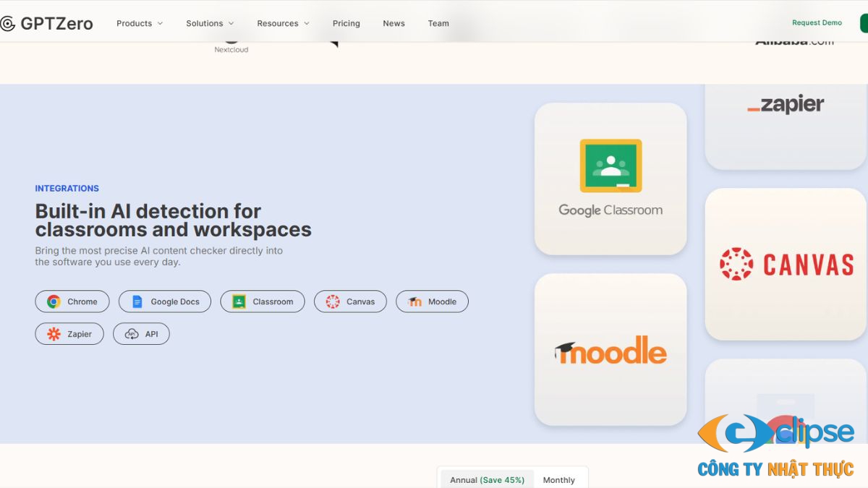Open the News page
This screenshot has height=488, width=868.
(393, 23)
